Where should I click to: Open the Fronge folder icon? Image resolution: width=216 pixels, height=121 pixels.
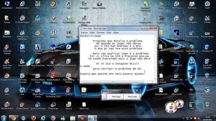click(x=7, y=19)
